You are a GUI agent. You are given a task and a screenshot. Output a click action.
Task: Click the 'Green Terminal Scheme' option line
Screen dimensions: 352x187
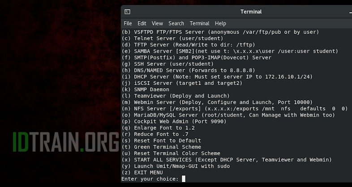(x=161, y=147)
